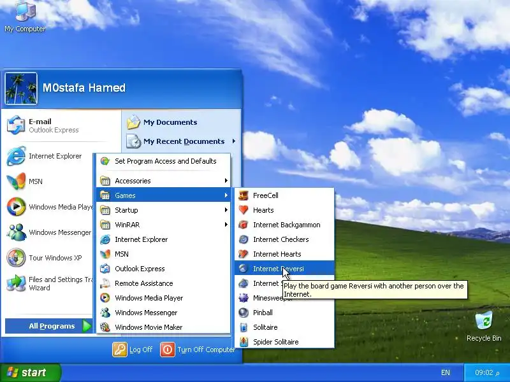This screenshot has height=382, width=510.
Task: Click the green All Programs arrow
Action: (x=87, y=326)
